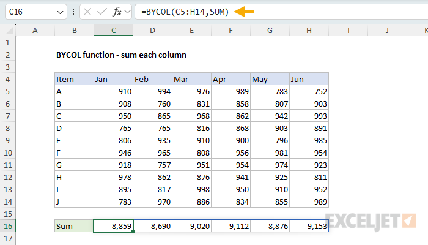Select row 10 header
This screenshot has height=245, width=428.
pos(7,153)
